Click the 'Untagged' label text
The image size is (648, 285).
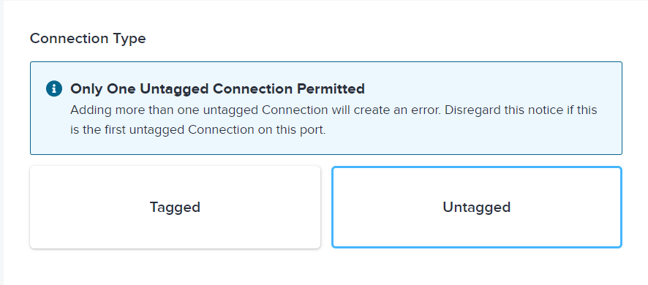(477, 207)
